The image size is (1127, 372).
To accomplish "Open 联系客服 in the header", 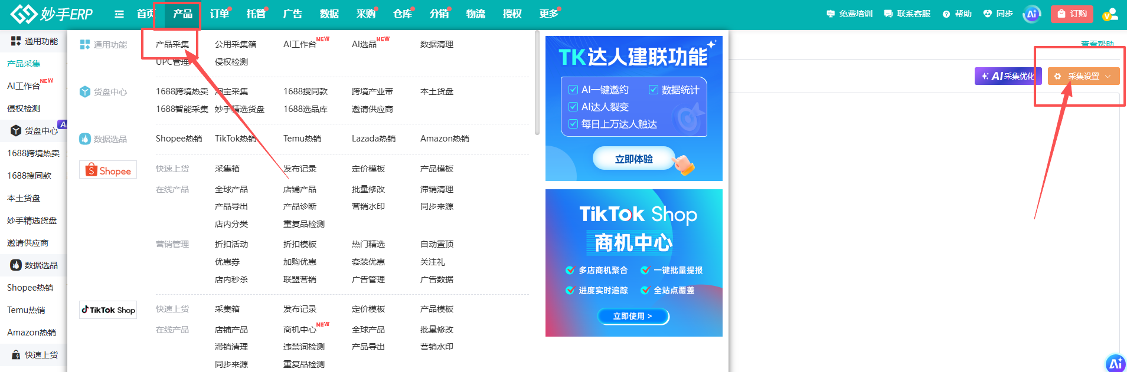I will tap(907, 14).
